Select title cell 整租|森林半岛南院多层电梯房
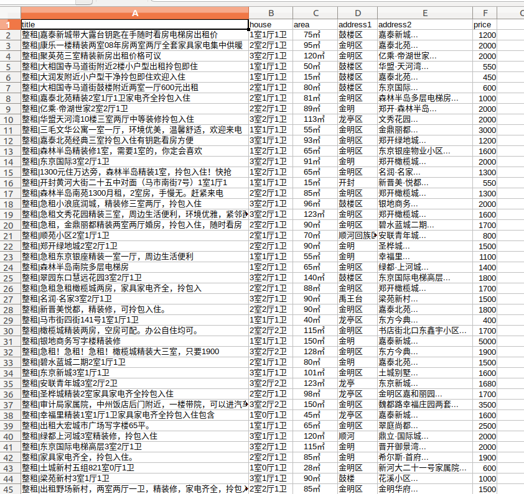This screenshot has width=524, height=494. click(134, 267)
